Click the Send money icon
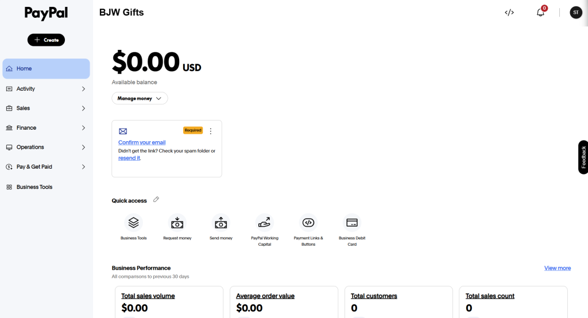The image size is (588, 318). 220,222
